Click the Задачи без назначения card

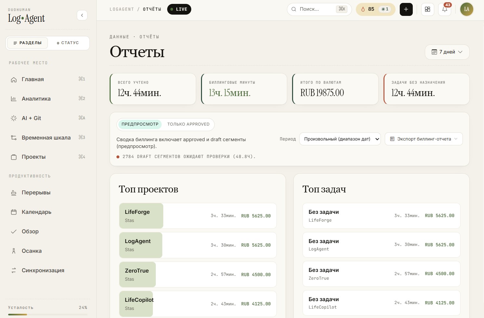click(426, 89)
